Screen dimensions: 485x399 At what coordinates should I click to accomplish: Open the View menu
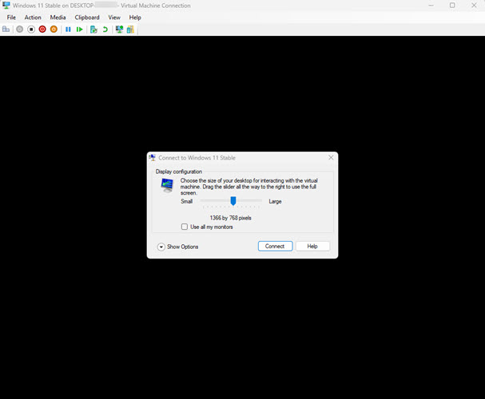coord(114,18)
